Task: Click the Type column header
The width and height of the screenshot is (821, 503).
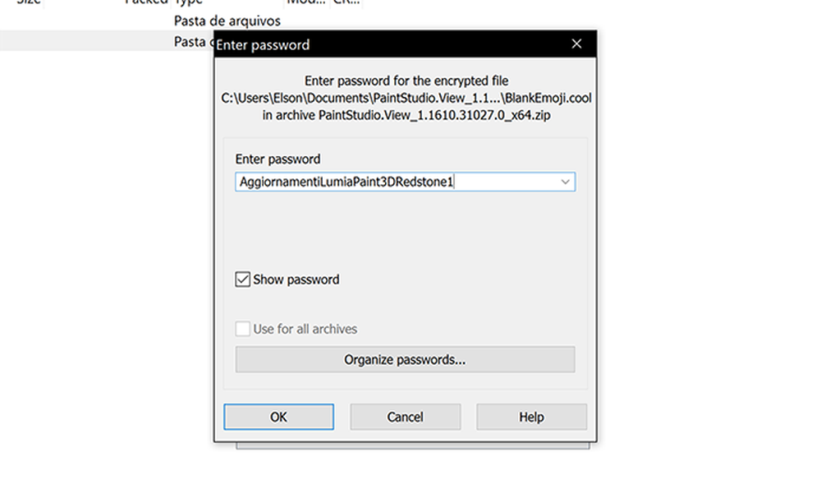Action: point(189,2)
